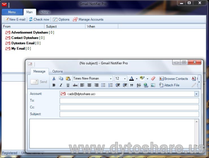Decrease indent of paragraph
Screen dimensions: 209x158
118,85
